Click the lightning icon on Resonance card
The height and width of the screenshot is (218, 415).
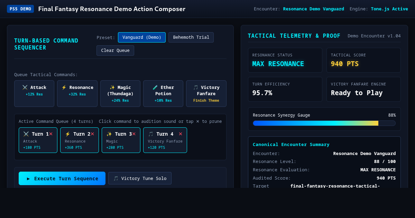64,88
